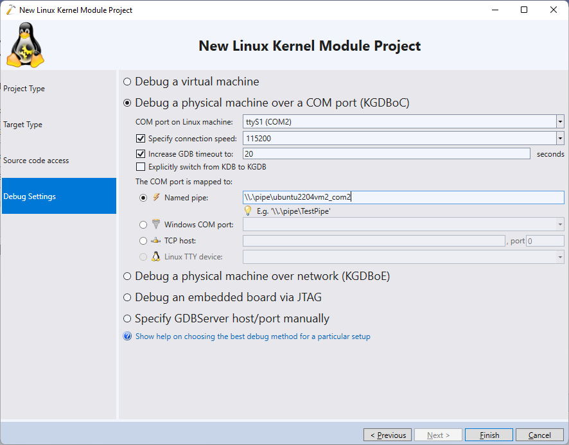Click the Windows COM port connector icon
This screenshot has width=569, height=445.
click(156, 224)
